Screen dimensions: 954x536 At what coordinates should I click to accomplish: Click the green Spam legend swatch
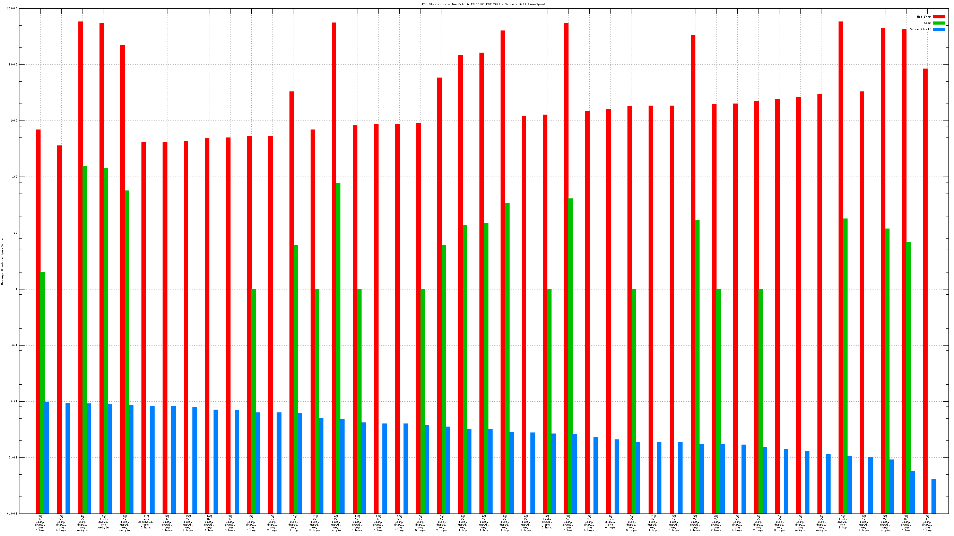pos(939,23)
